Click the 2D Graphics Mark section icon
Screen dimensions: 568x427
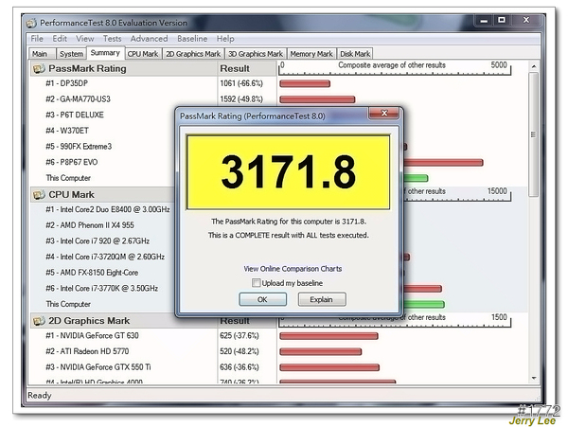click(39, 321)
